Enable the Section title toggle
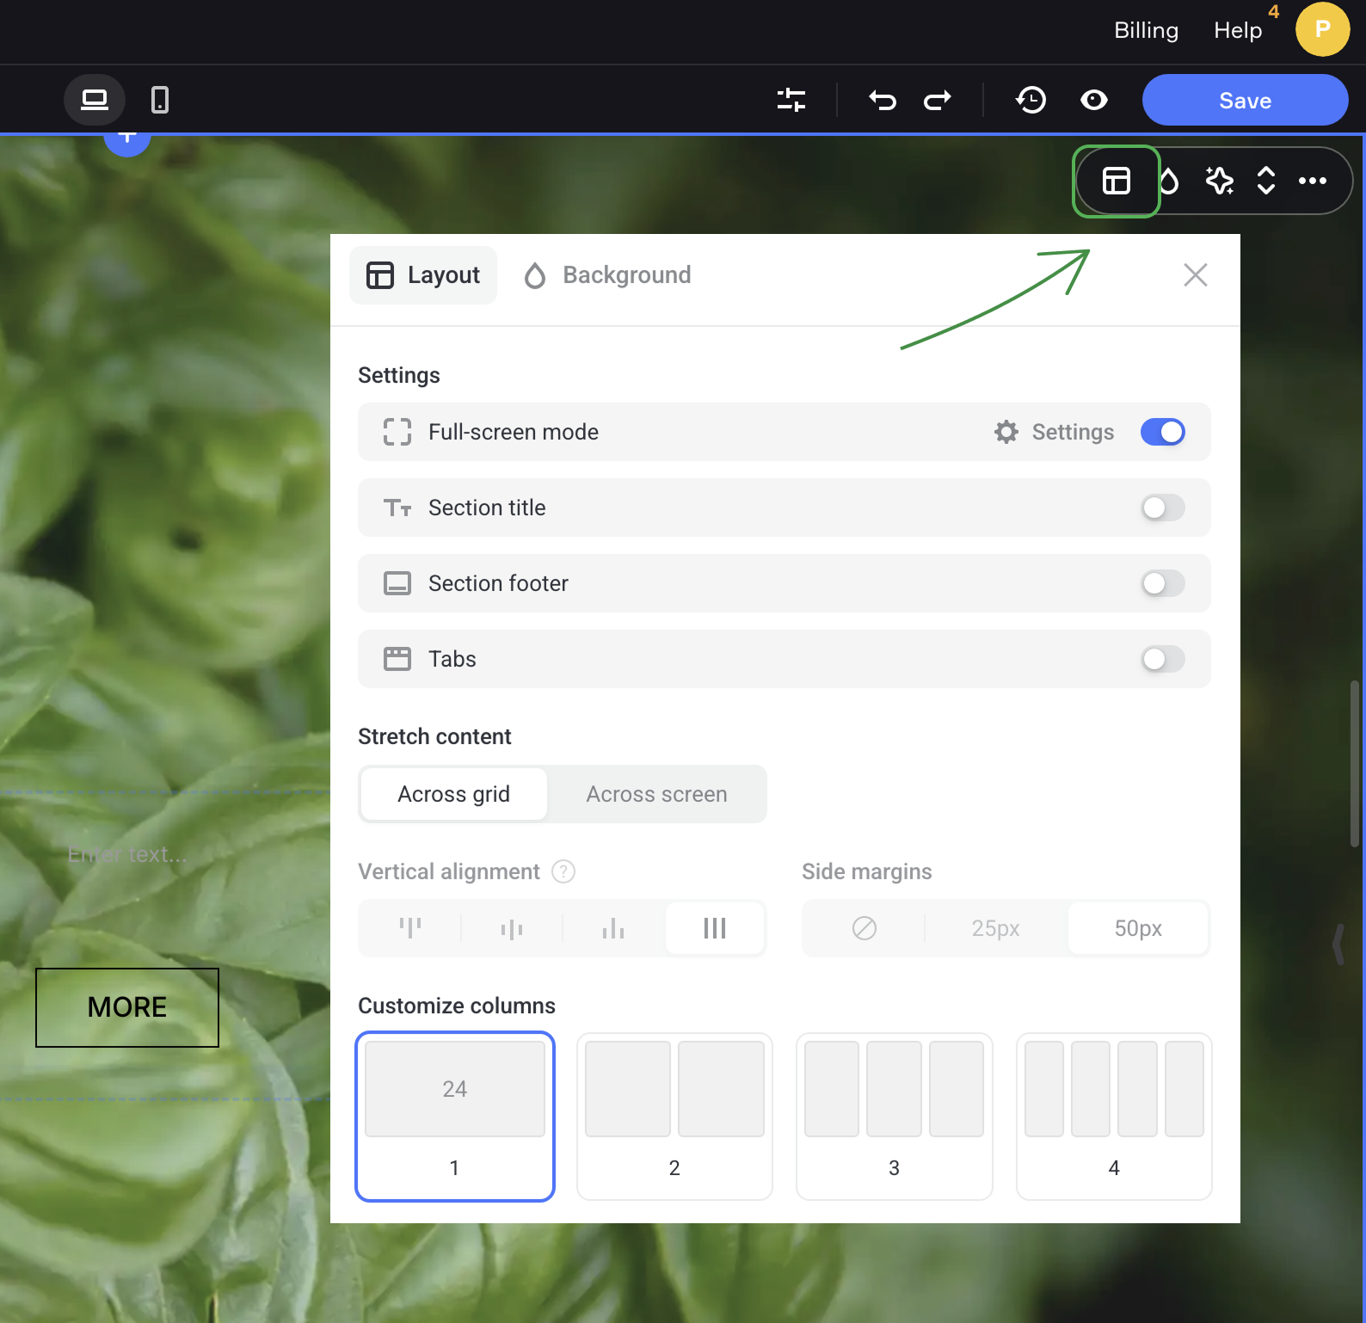This screenshot has height=1323, width=1366. [1162, 508]
